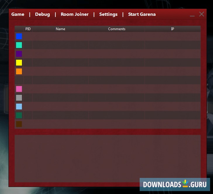This screenshot has width=213, height=194.
Task: Click the Comments column header
Action: (x=117, y=29)
